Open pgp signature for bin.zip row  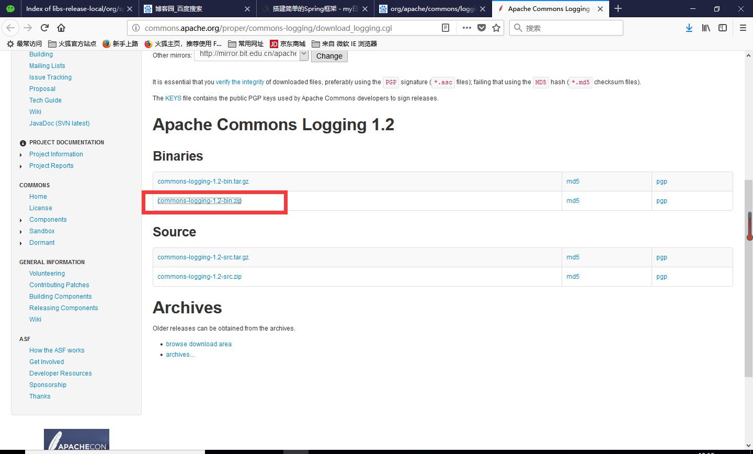[661, 201]
